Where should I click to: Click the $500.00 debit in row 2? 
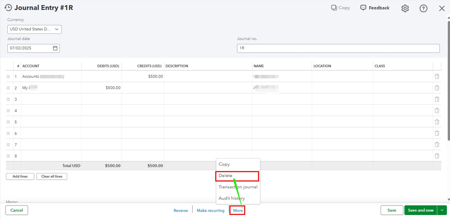tap(113, 88)
